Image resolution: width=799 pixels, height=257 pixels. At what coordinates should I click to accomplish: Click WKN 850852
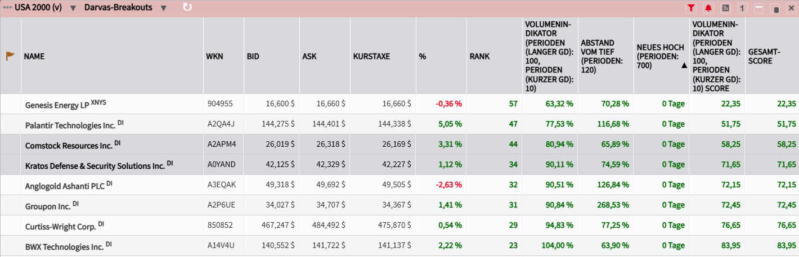click(219, 226)
